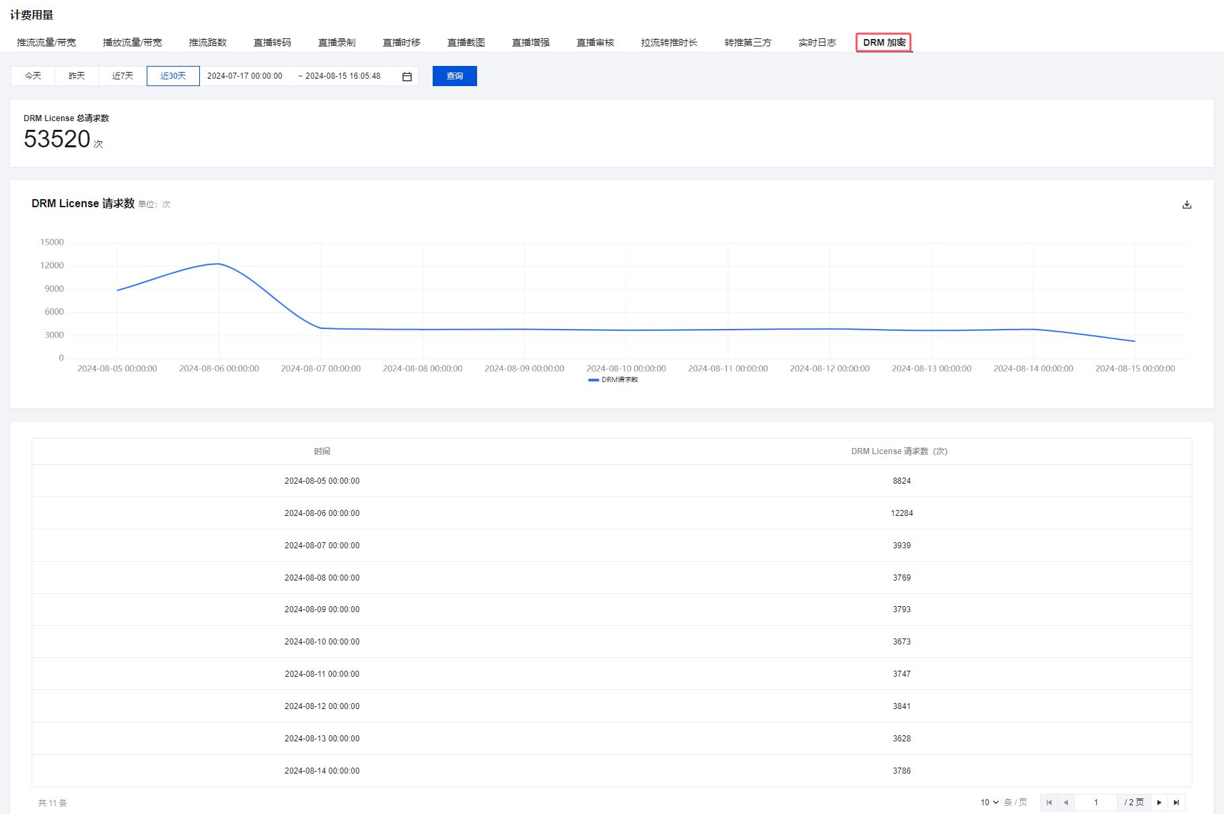Expand the rows-per-page dropdown

point(989,802)
